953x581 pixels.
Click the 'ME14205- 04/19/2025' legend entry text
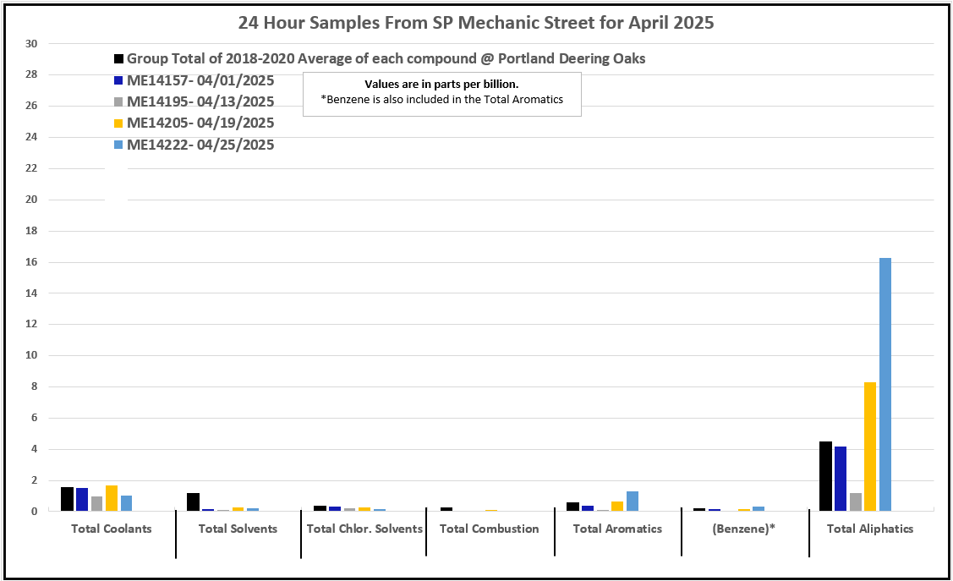pyautogui.click(x=200, y=123)
